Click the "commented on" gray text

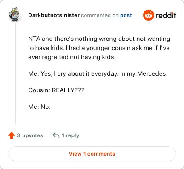100,15
